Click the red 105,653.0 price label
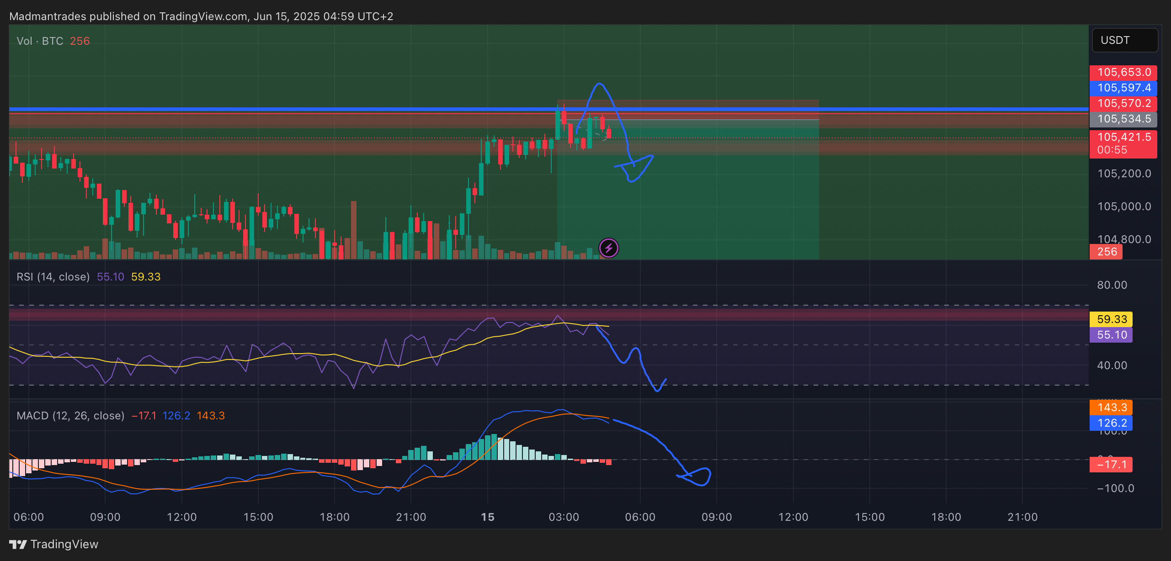Screen dimensions: 1171x561 (1123, 72)
